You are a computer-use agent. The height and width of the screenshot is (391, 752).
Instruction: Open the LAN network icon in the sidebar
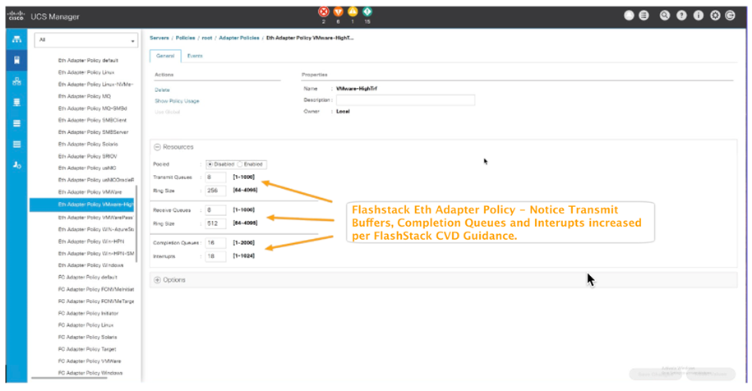[x=16, y=81]
